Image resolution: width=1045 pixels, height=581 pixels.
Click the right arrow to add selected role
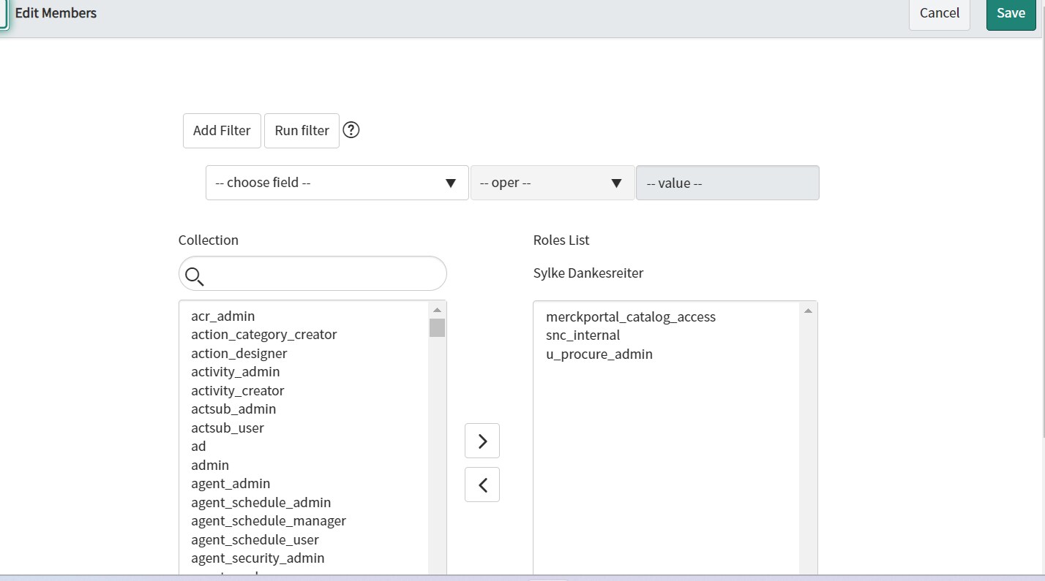482,441
